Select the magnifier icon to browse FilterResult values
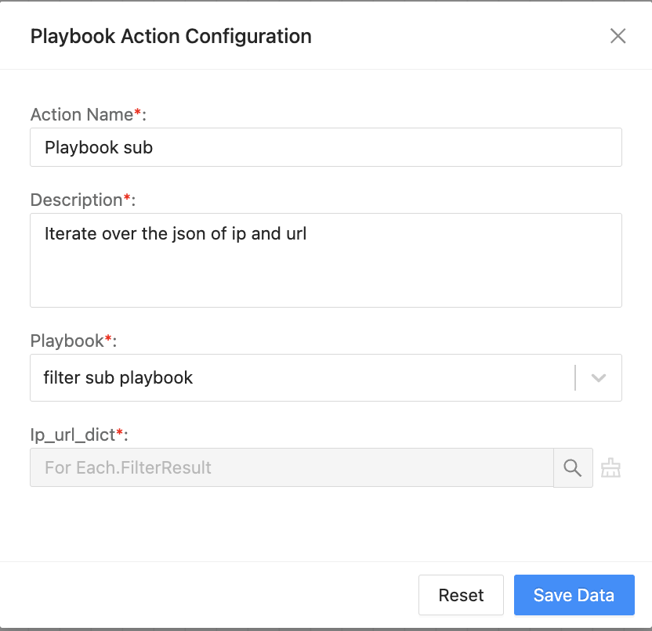Screen dimensions: 652x631 click(573, 467)
